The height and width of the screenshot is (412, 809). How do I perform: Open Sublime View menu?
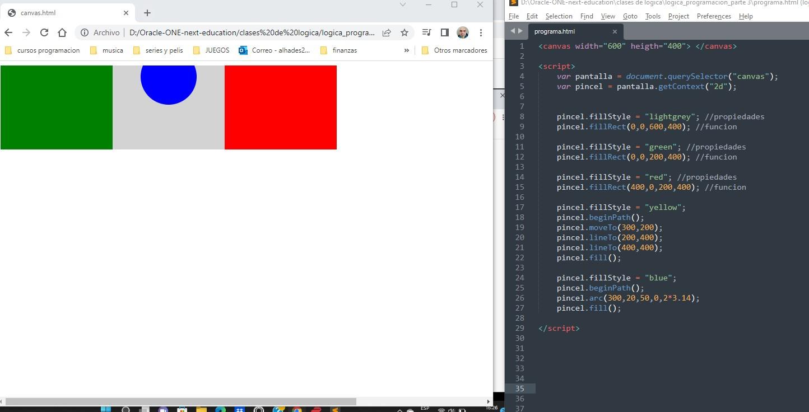point(608,16)
